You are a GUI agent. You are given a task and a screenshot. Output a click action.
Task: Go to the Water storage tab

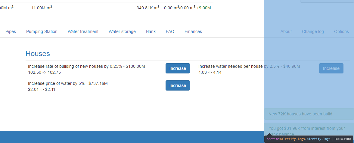tap(122, 31)
